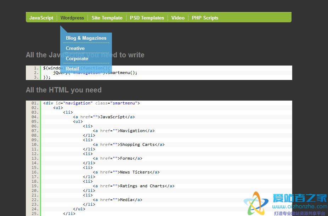Screen dimensions: 328x216
Task: Go to the Video menu item
Action: pyautogui.click(x=178, y=18)
